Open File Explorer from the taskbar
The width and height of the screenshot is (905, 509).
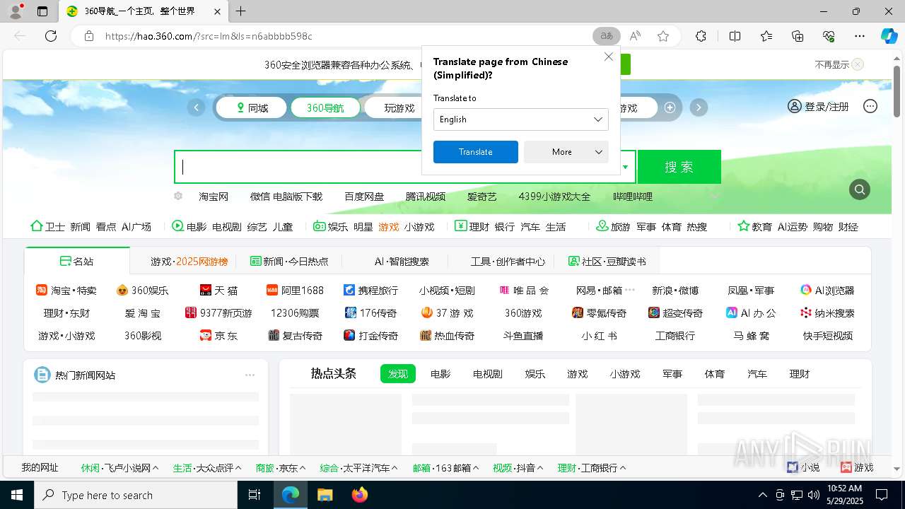click(x=325, y=495)
